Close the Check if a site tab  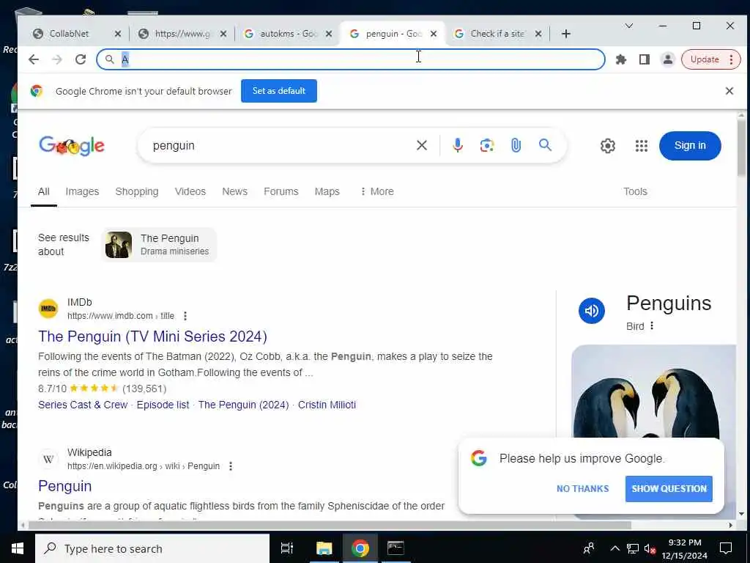click(x=538, y=34)
